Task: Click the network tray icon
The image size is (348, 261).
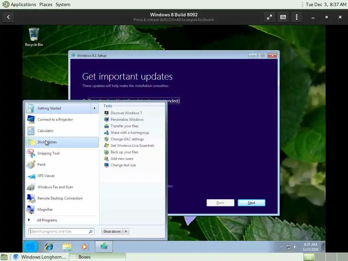Action: click(289, 247)
